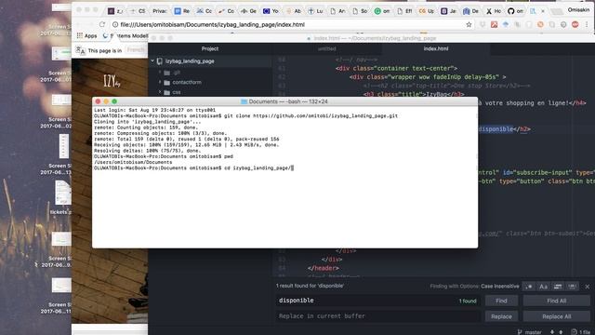595x335 pixels.
Task: Click the 'container text-center' div code line
Action: pos(396,68)
